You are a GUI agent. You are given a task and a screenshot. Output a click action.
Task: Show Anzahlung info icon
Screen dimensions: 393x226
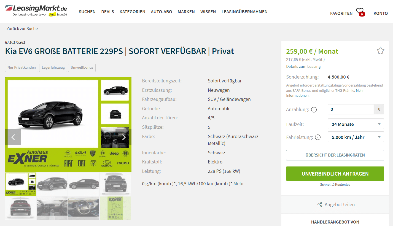click(x=314, y=110)
